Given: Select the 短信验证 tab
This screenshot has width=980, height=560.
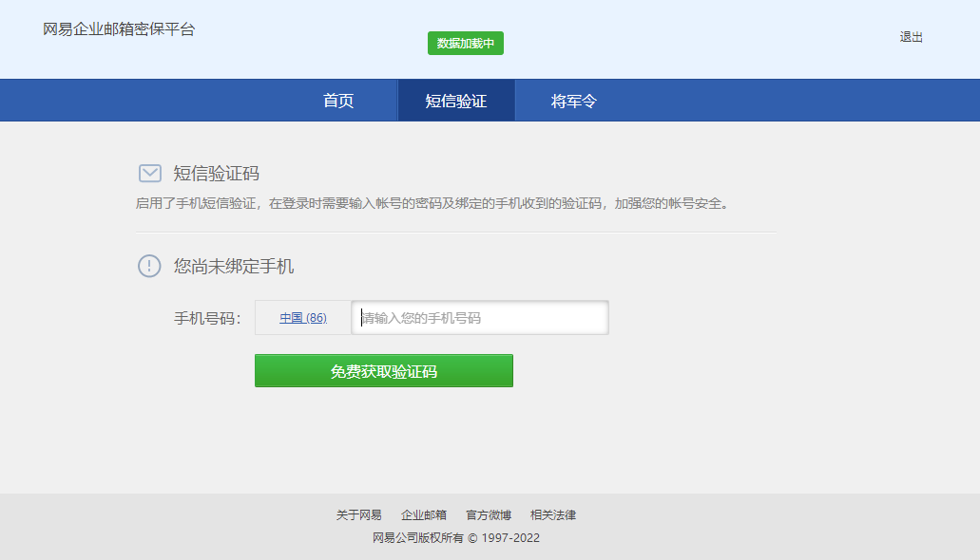Looking at the screenshot, I should point(456,101).
